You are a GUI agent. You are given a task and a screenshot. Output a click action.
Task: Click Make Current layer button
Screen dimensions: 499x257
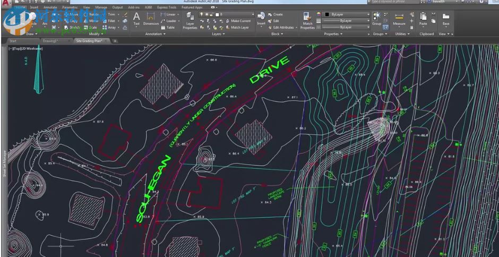click(238, 21)
